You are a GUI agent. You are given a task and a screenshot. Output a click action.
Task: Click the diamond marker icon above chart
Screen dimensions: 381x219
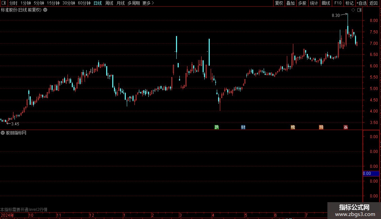[x=353, y=10]
